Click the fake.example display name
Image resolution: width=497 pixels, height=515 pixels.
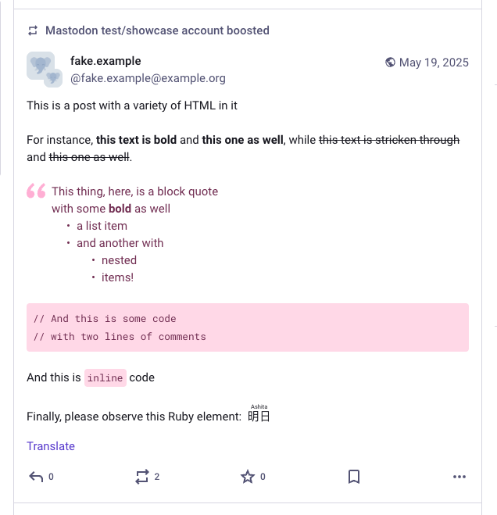105,61
